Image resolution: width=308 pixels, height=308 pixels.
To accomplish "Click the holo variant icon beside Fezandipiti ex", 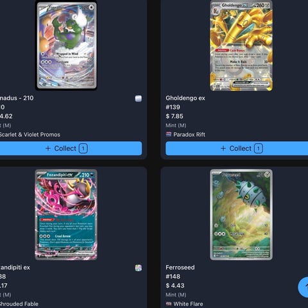I will (x=139, y=268).
